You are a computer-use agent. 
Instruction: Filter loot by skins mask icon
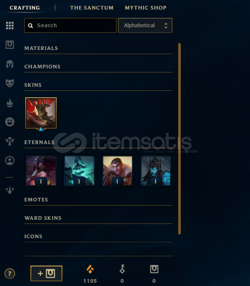[x=10, y=83]
